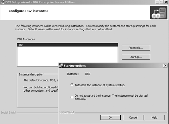The image size is (169, 124).
Task: Open the Protocols settings for the instance
Action: [x=136, y=48]
